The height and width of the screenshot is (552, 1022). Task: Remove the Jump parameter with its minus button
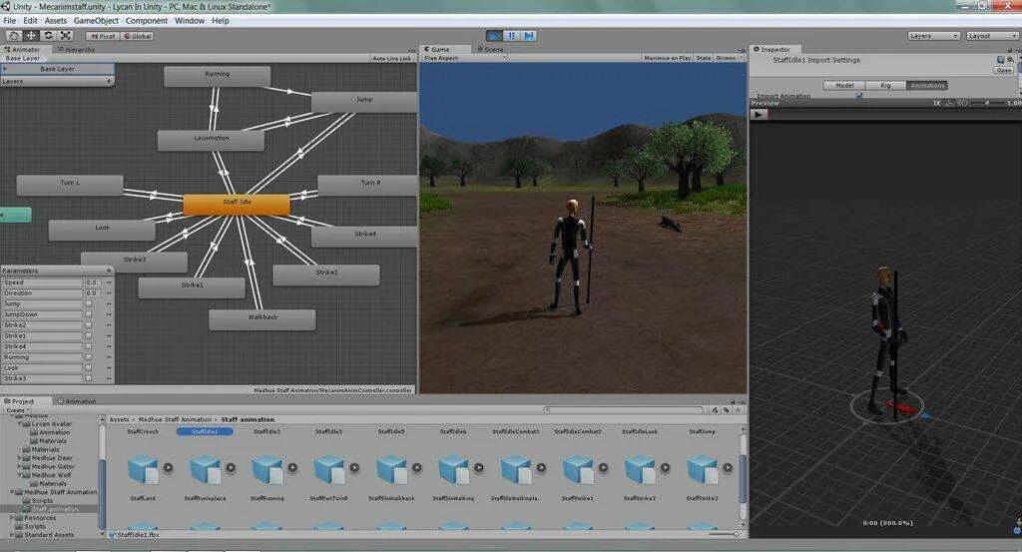click(x=109, y=304)
